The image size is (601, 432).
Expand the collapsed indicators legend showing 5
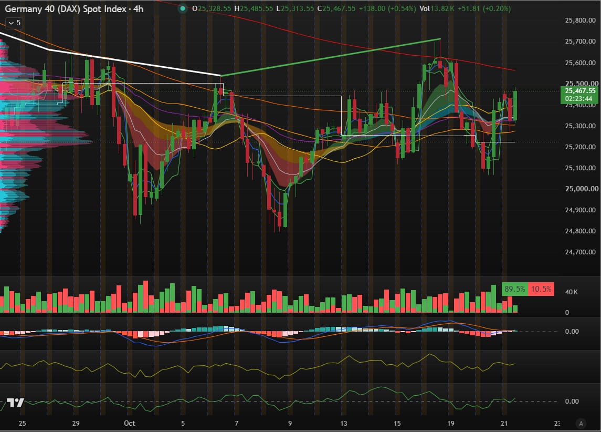point(14,23)
